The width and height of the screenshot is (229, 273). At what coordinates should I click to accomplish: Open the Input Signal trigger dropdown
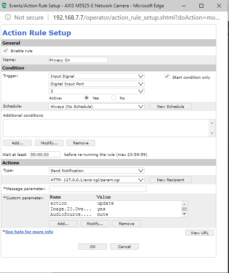pyautogui.click(x=97, y=76)
